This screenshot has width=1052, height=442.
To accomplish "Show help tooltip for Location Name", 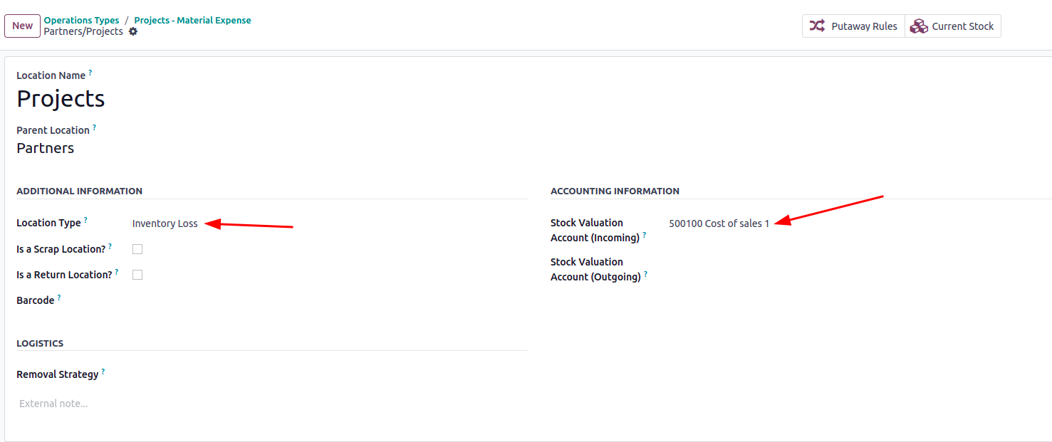I will coord(90,73).
